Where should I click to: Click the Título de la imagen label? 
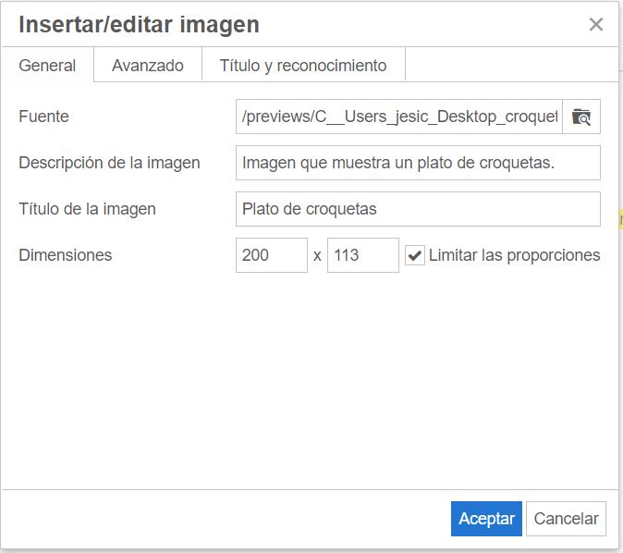point(87,209)
